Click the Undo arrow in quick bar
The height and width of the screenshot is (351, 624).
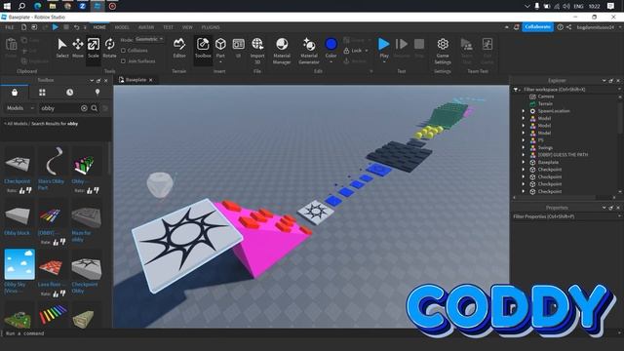tap(77, 27)
